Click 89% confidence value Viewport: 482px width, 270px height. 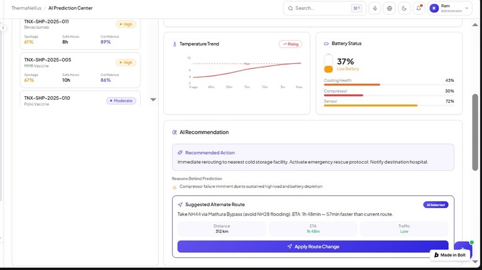[x=105, y=42]
